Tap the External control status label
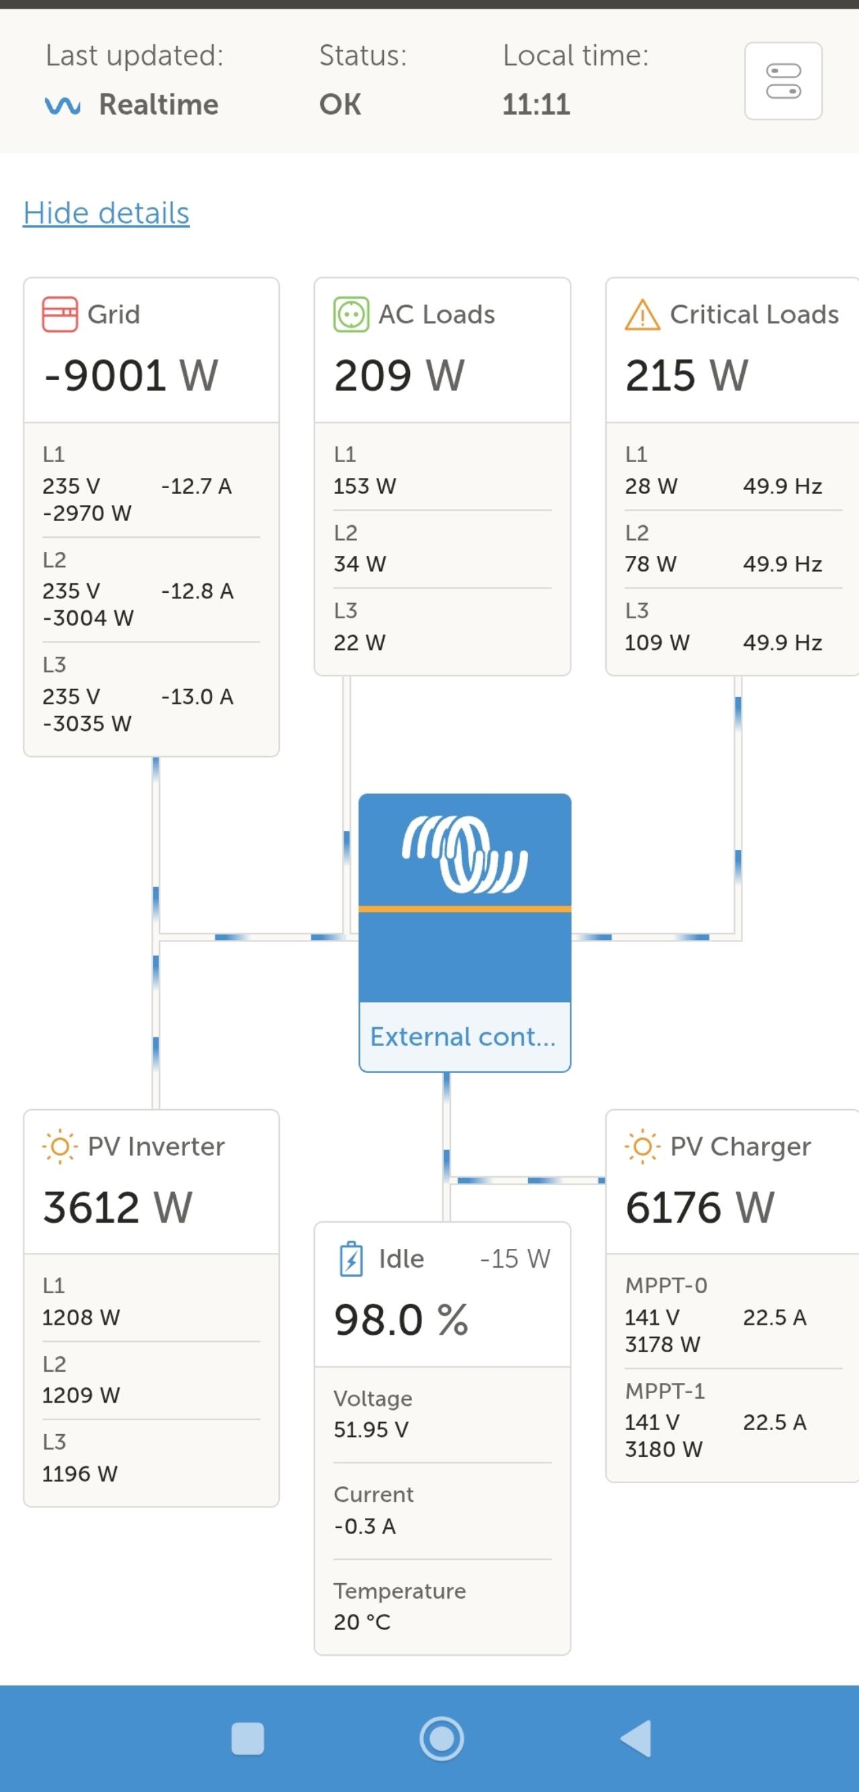The height and width of the screenshot is (1792, 859). [x=464, y=1037]
